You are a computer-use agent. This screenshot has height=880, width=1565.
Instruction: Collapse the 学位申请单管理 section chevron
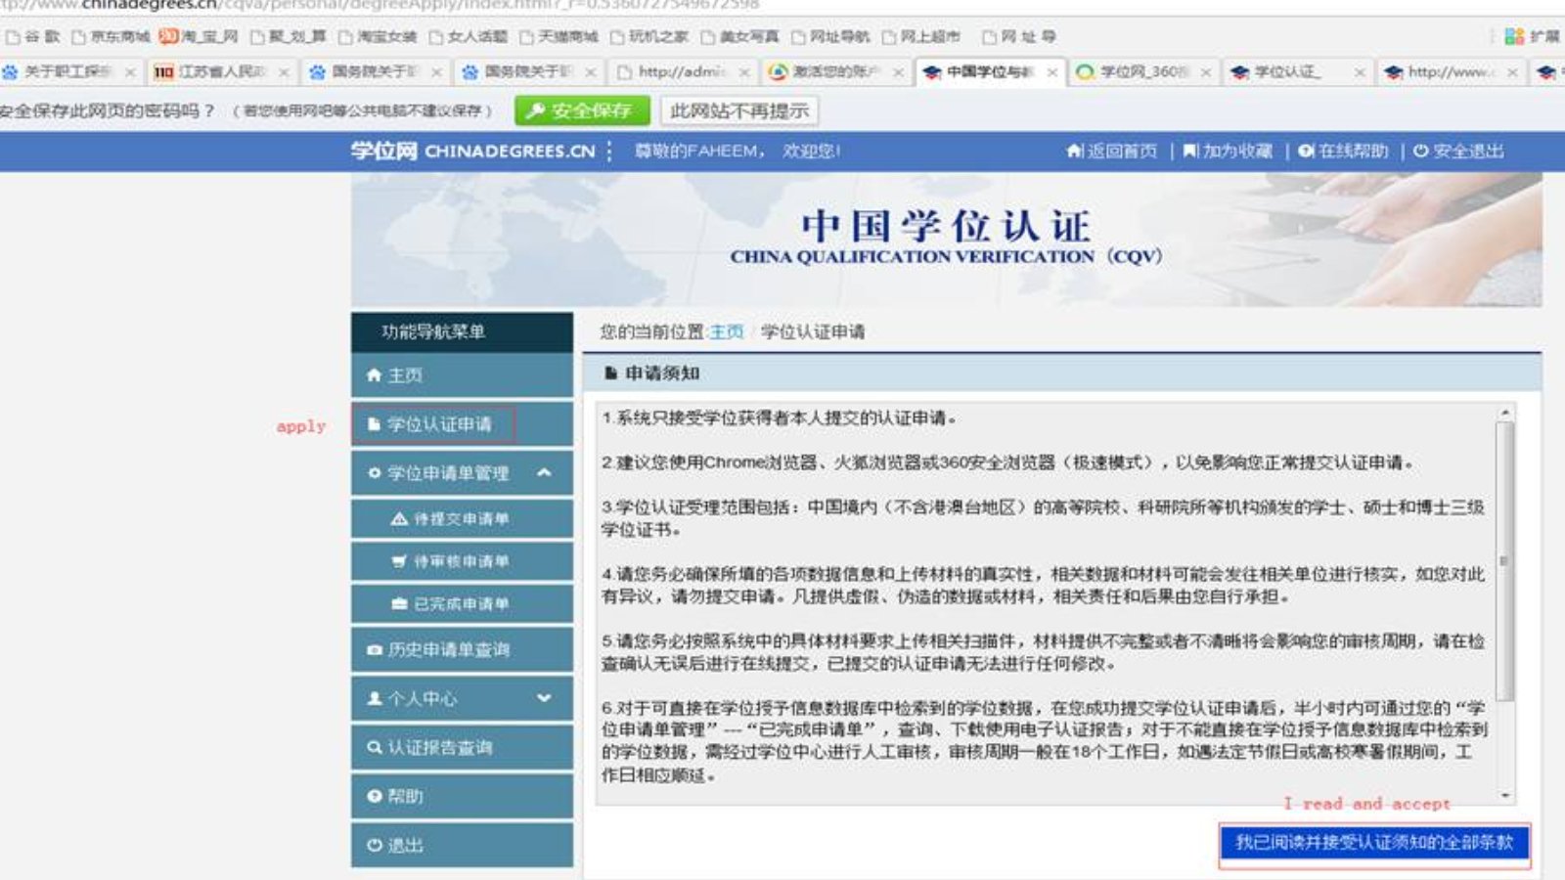click(545, 472)
